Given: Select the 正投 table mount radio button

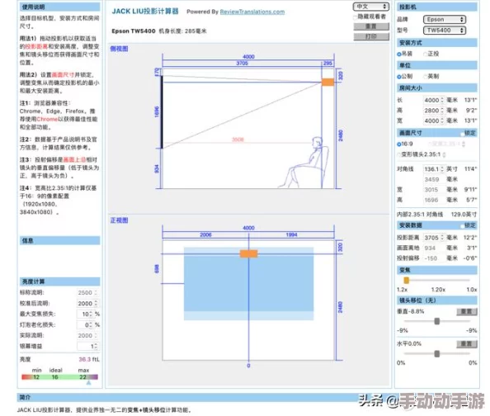Looking at the screenshot, I should pos(425,54).
